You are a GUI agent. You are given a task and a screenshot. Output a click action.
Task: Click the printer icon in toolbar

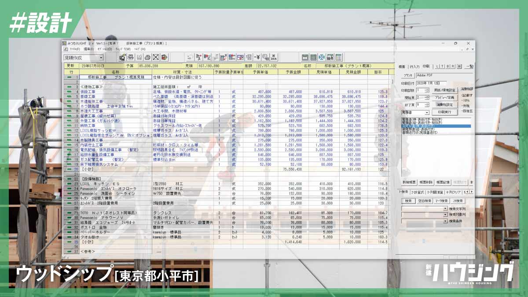(148, 57)
